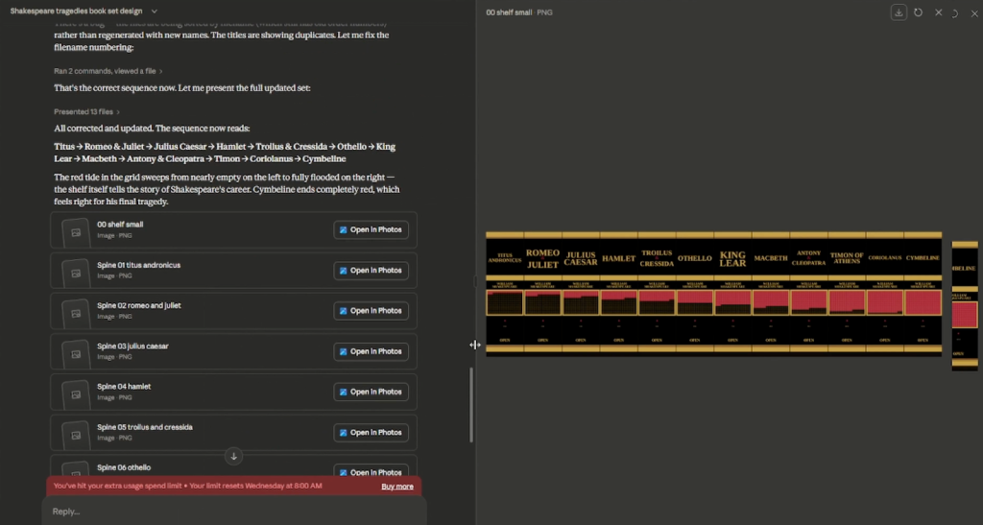
Task: Click the scroll-to-bottom arrow button
Action: (233, 456)
